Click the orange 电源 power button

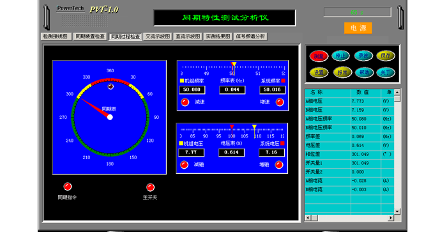(358, 28)
